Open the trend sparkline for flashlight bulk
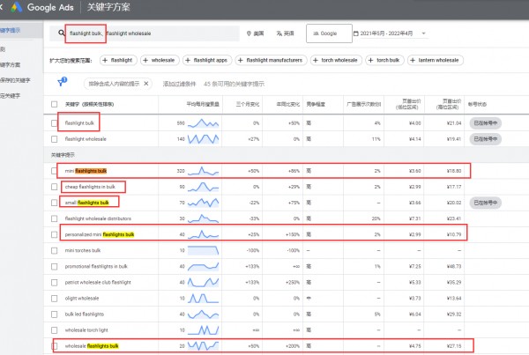 (x=203, y=123)
